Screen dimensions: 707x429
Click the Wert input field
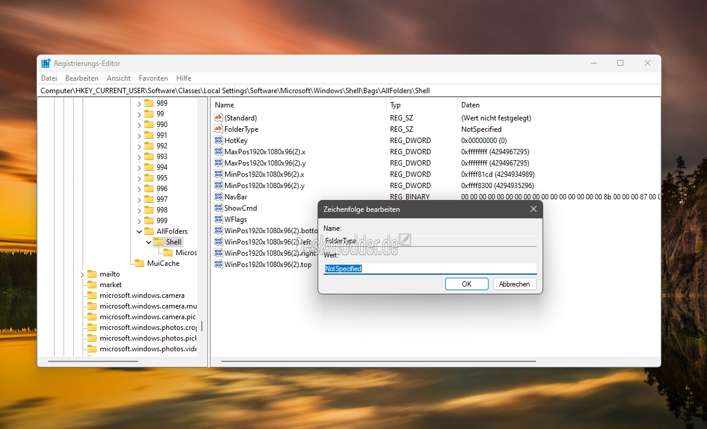(x=430, y=269)
